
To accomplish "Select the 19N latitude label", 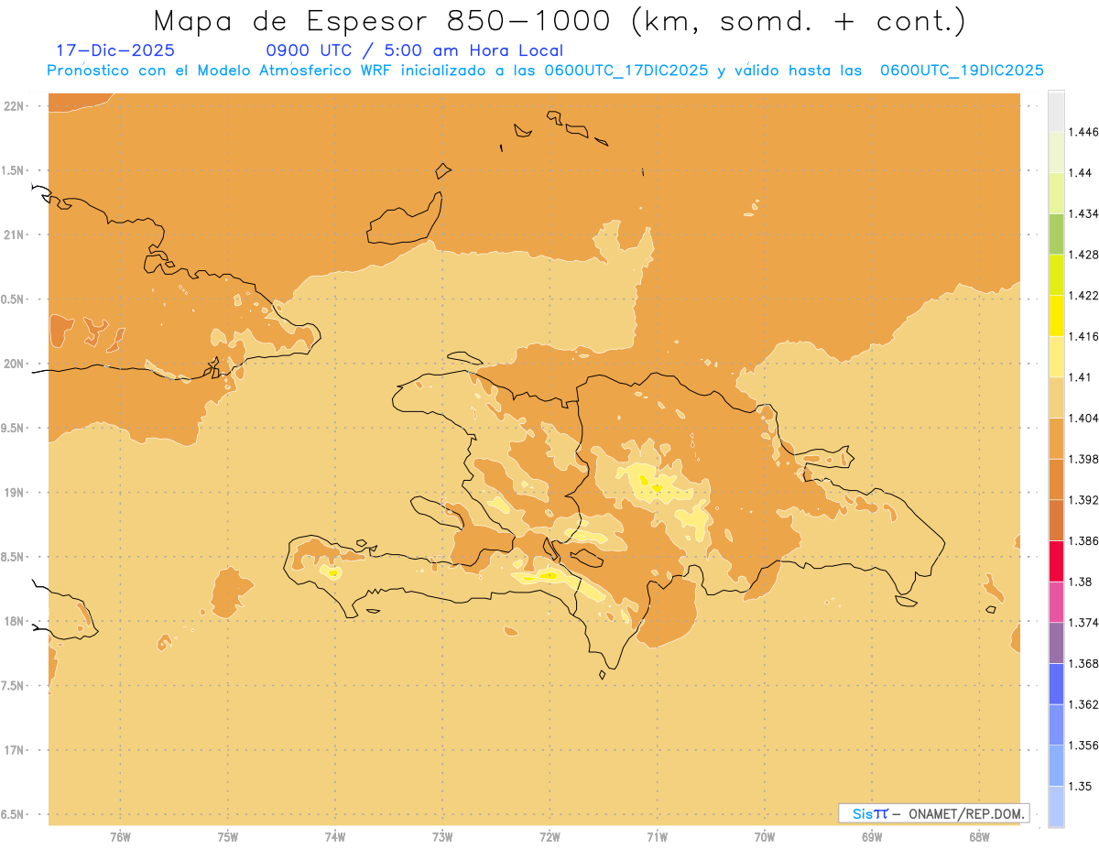I will (x=15, y=493).
